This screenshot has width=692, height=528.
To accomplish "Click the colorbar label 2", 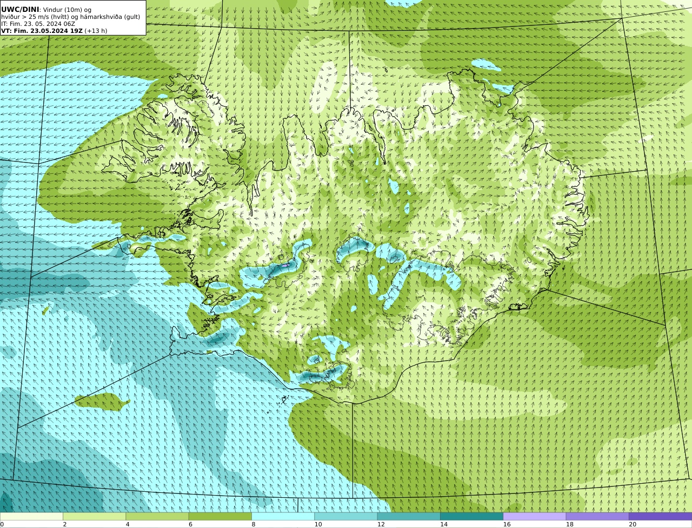I will [x=65, y=524].
